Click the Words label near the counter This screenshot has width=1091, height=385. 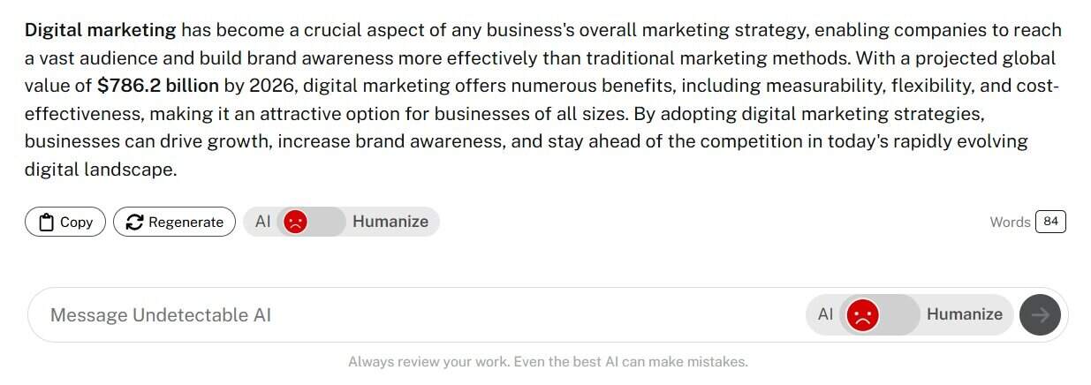coord(1010,223)
